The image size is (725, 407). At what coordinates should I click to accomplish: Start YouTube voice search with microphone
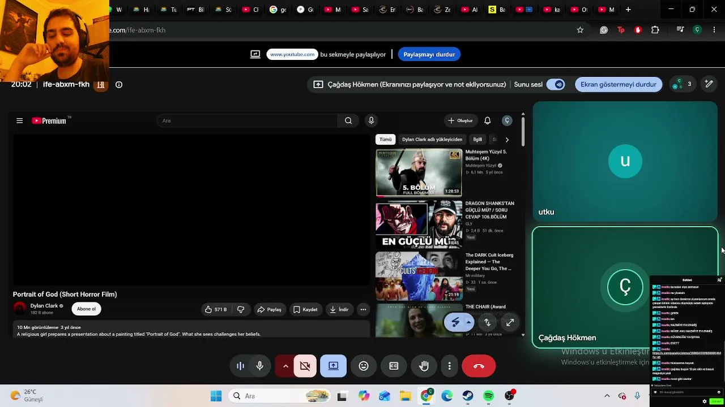pyautogui.click(x=371, y=120)
